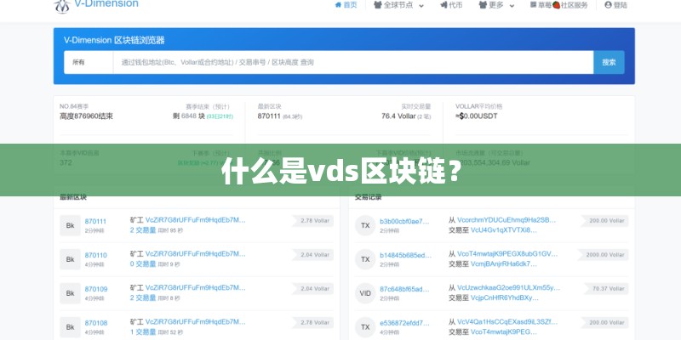Viewport: 681px width, 340px height.
Task: Open sender address VcoT4mwtajK9PEGX8ubG1GV link
Action: click(507, 253)
